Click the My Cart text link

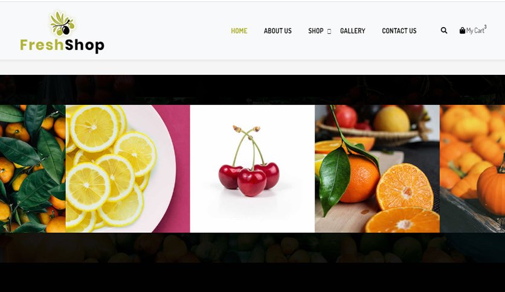(475, 31)
